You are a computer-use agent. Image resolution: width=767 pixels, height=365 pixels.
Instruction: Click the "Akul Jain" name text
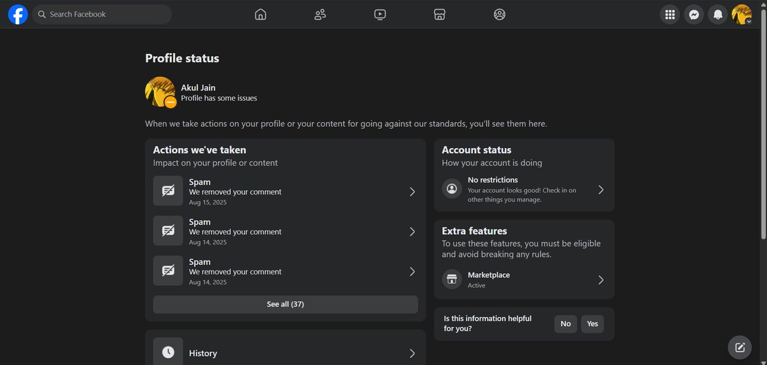[198, 87]
